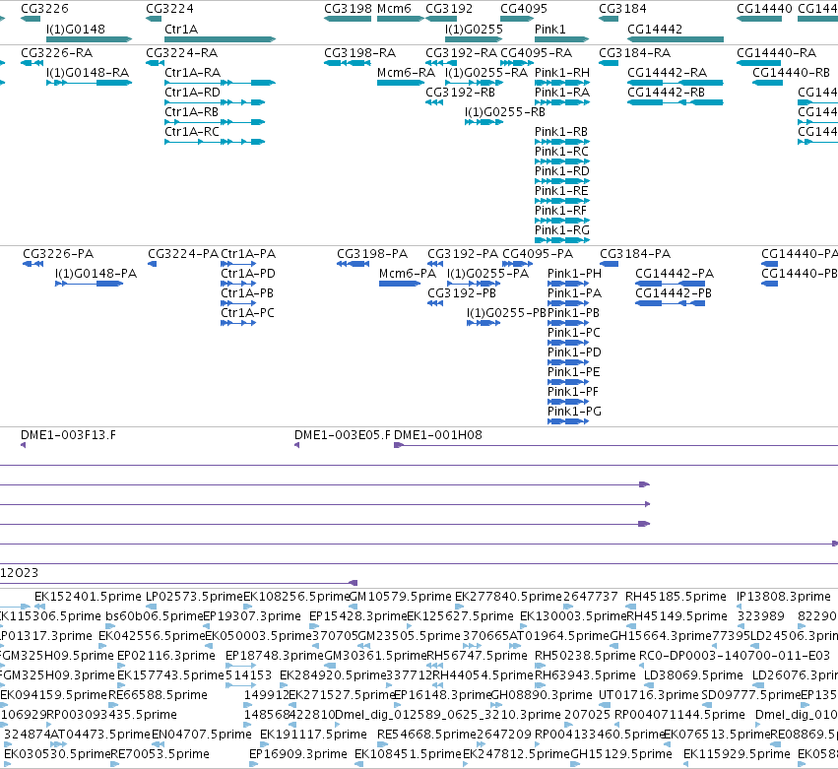Click the CG3198 gene feature
Image resolution: width=838 pixels, height=769 pixels.
tap(348, 19)
